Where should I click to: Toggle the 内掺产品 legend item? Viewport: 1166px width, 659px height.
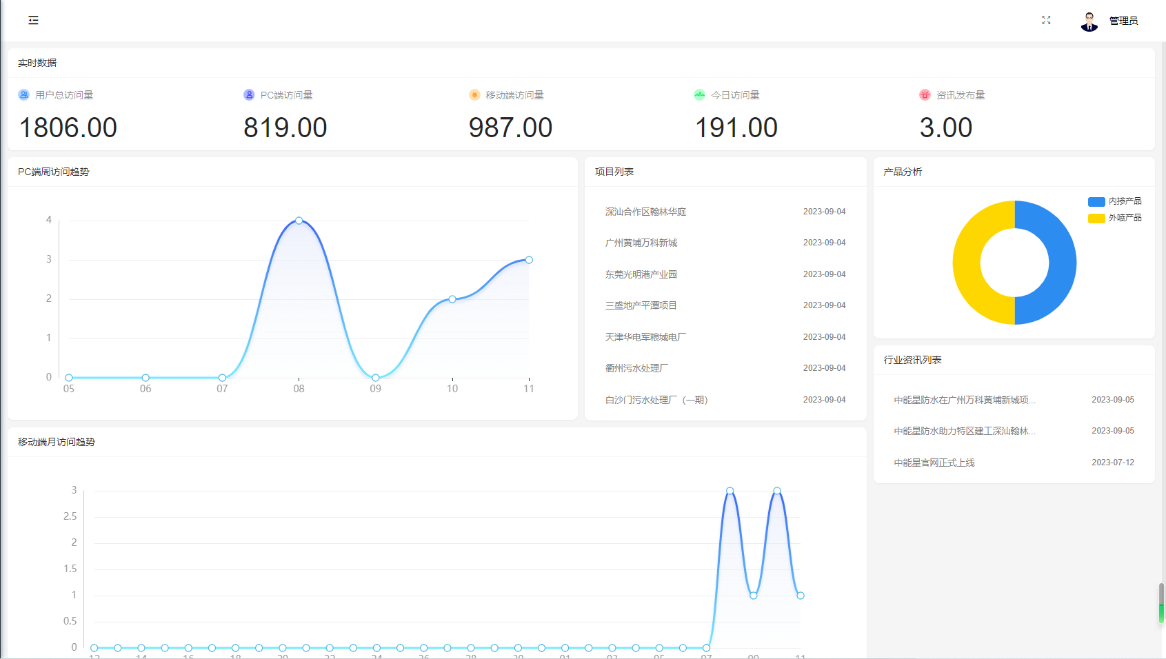tap(1114, 201)
